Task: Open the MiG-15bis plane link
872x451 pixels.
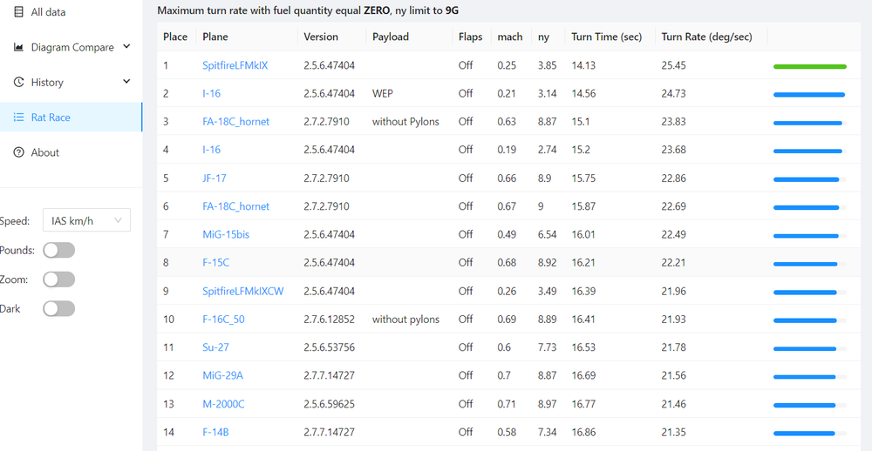Action: click(x=226, y=234)
